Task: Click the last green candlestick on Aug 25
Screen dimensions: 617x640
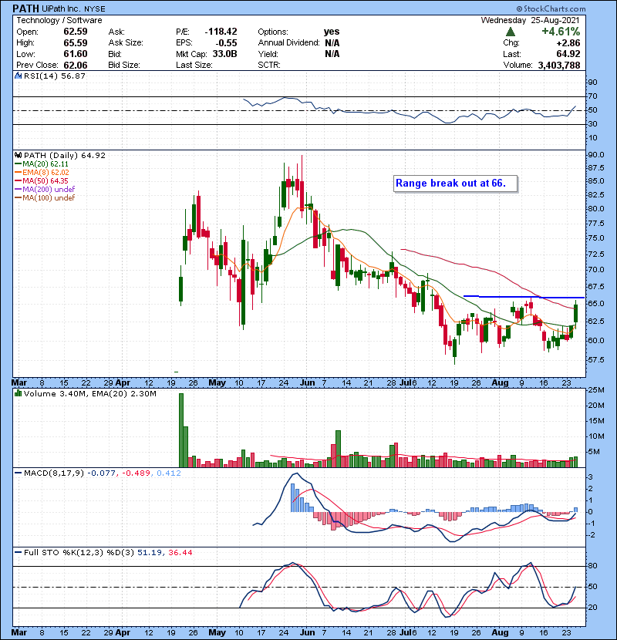Action: [576, 313]
